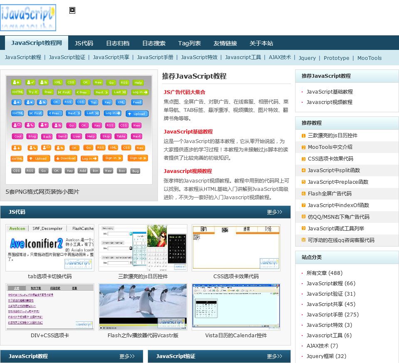Open JavaScript特效 (3) category
The image size is (399, 363).
click(x=329, y=325)
